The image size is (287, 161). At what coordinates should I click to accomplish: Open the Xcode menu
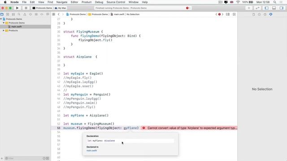click(14, 2)
